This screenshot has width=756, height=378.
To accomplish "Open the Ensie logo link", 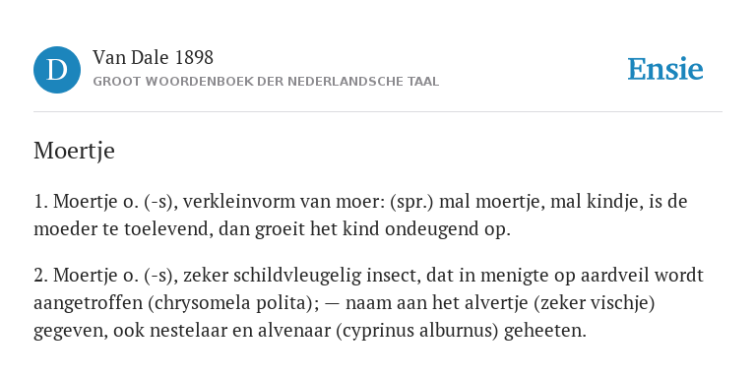I will coord(665,69).
